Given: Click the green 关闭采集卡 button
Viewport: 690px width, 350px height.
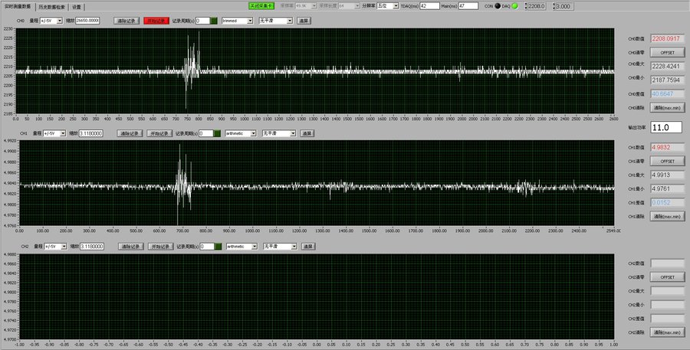Looking at the screenshot, I should [x=261, y=6].
